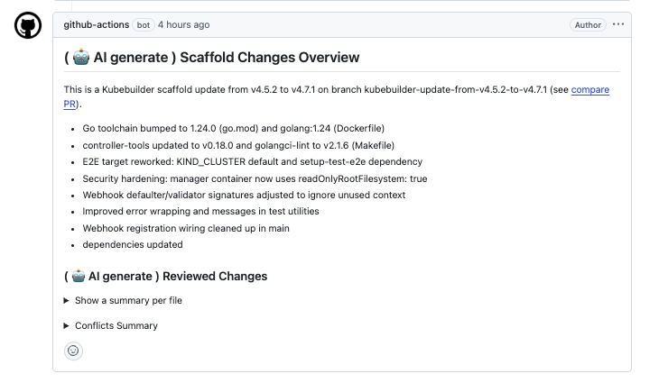
Task: Click the "dependencies updated" bullet item
Action: point(133,244)
